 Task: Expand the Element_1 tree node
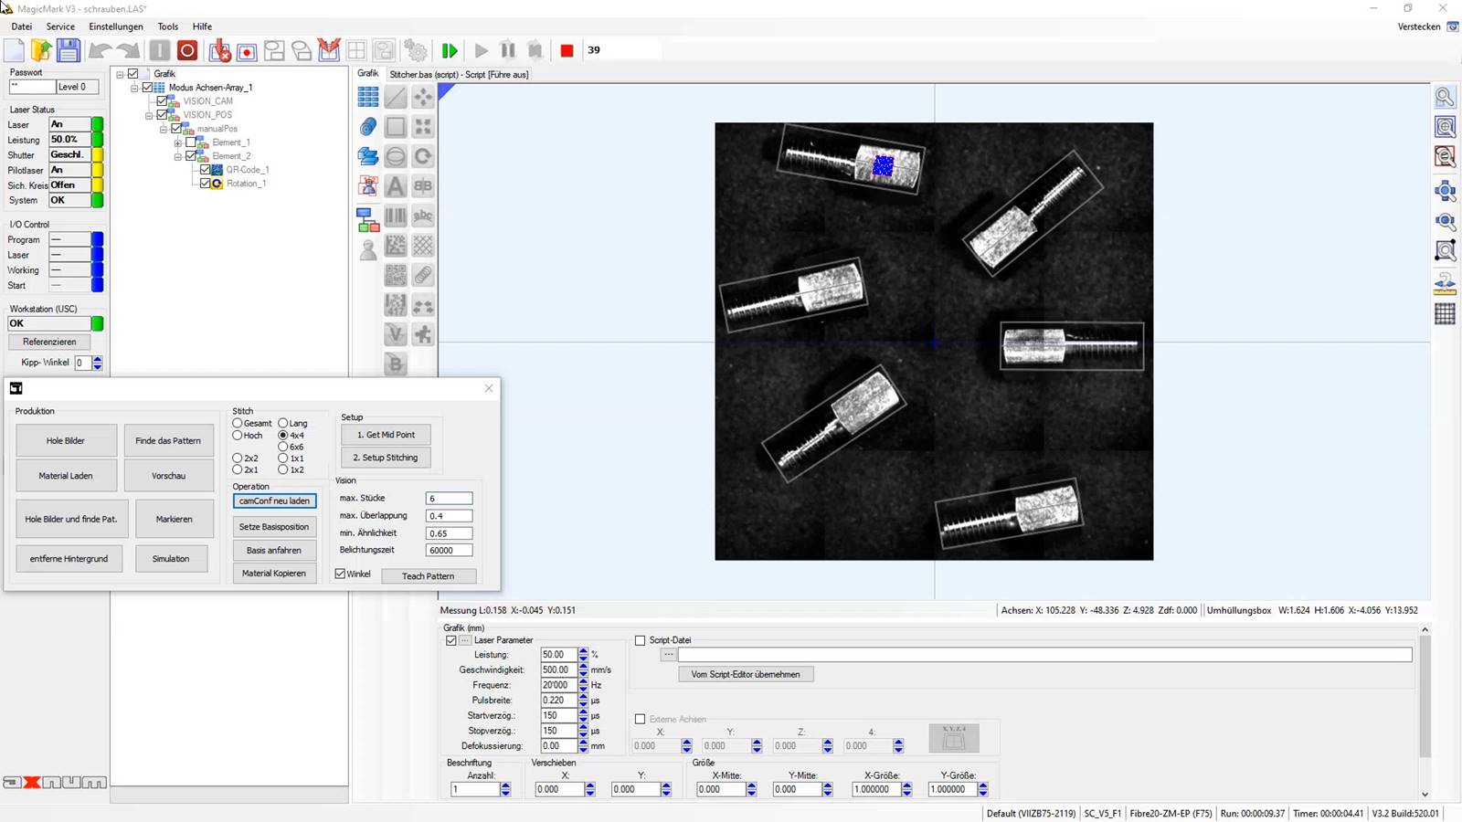click(178, 142)
